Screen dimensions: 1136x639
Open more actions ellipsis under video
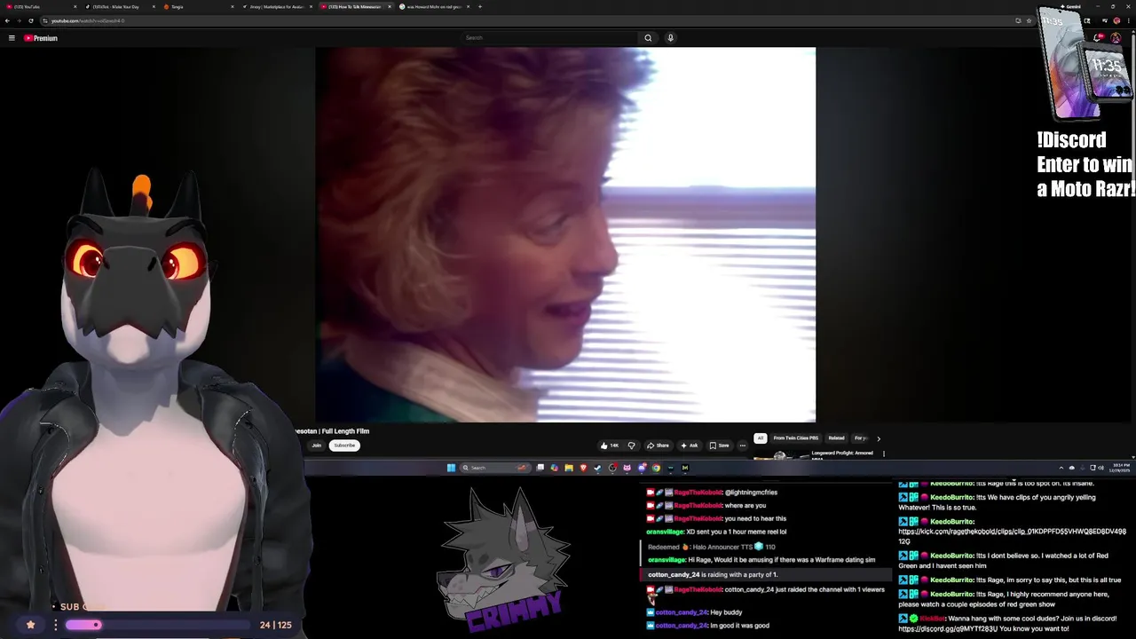[x=743, y=446]
